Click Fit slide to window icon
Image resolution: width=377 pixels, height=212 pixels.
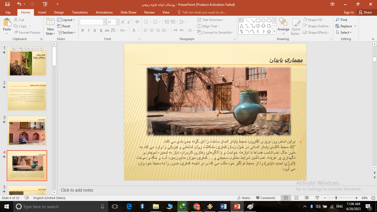click(x=372, y=198)
